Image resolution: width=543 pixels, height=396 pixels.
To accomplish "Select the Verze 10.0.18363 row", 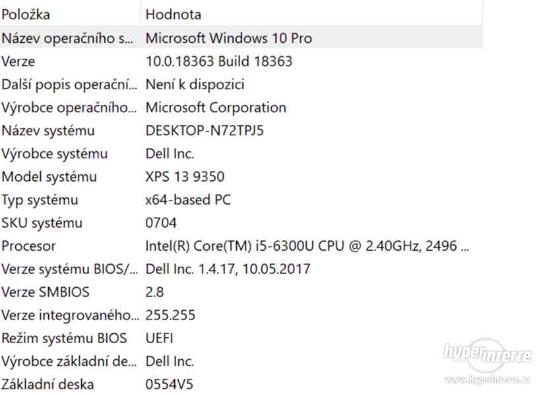I will click(241, 61).
